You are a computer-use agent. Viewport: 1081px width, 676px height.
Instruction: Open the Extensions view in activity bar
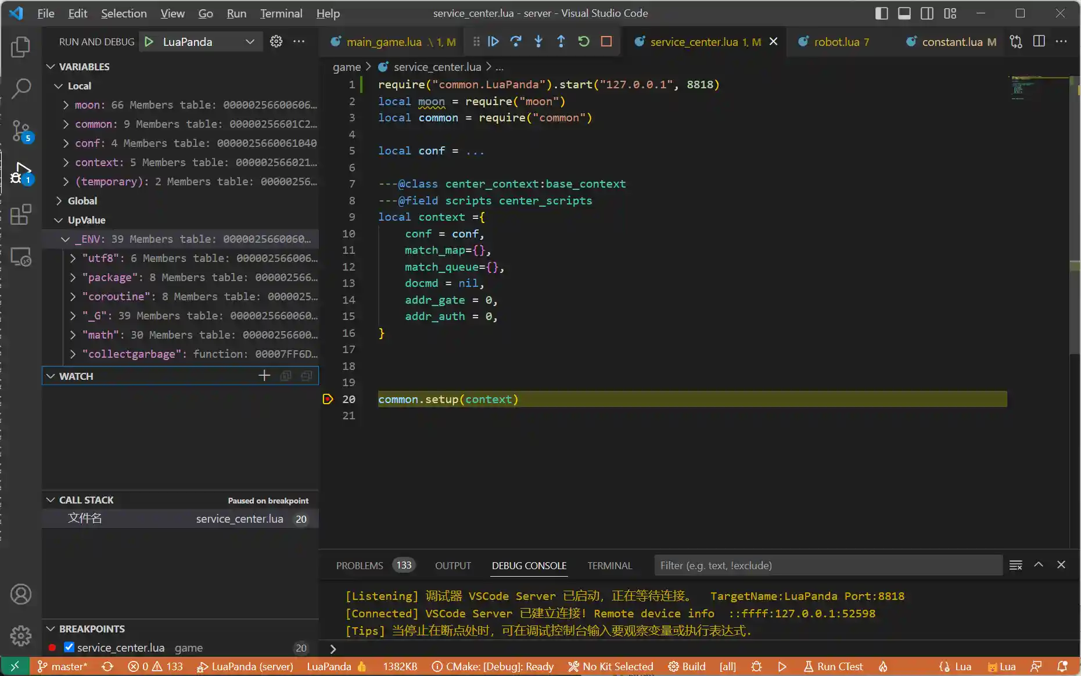pyautogui.click(x=21, y=214)
